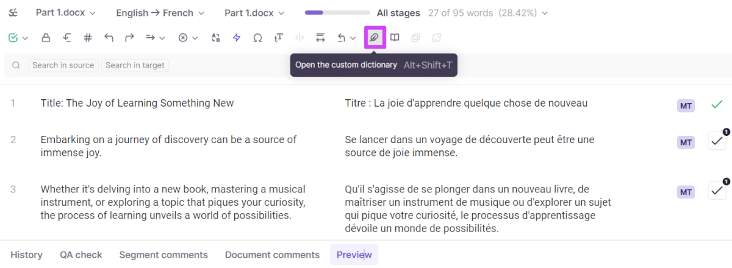Open dropdown next to the circled X icon
The width and height of the screenshot is (732, 268).
(x=195, y=38)
